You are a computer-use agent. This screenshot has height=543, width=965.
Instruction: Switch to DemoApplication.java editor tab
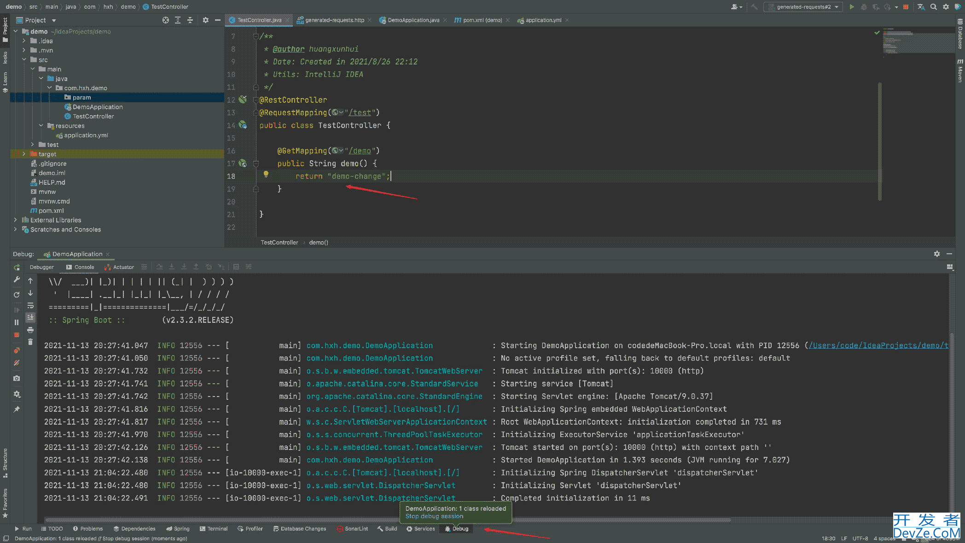pos(413,20)
